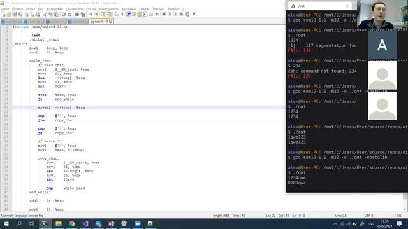
Task: Open the Zoom taskbar icon
Action: [x=138, y=223]
